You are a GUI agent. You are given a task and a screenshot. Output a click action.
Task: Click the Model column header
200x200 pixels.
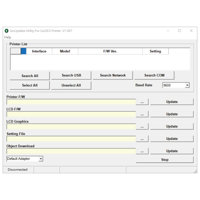click(x=65, y=51)
